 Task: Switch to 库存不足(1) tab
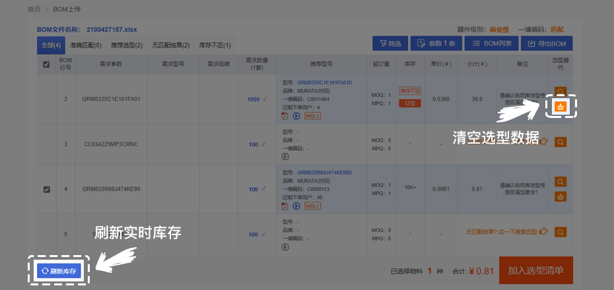215,45
